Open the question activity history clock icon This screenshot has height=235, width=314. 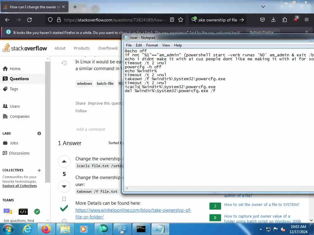tap(64, 63)
